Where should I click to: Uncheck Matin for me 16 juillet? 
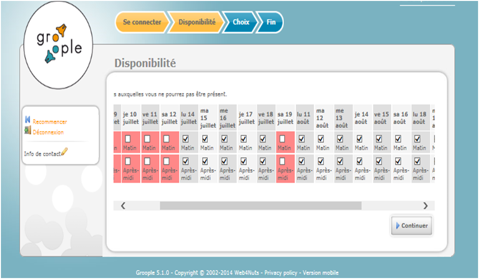click(224, 139)
